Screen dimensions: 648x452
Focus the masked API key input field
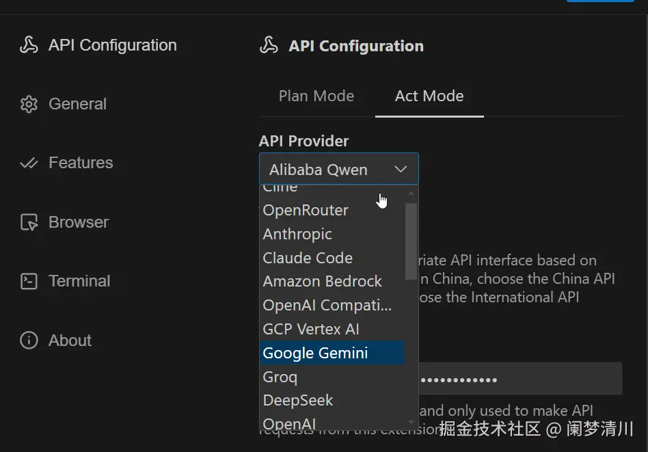point(520,379)
